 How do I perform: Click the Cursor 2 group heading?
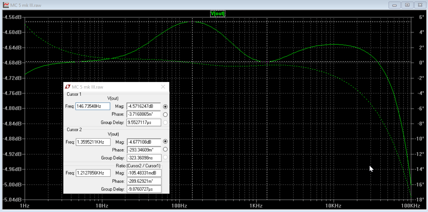tap(74, 130)
